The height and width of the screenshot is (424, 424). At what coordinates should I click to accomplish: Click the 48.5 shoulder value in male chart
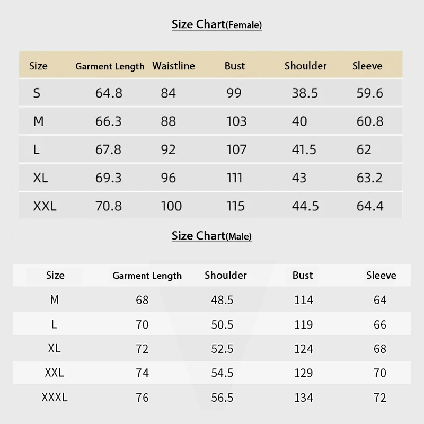(x=222, y=300)
